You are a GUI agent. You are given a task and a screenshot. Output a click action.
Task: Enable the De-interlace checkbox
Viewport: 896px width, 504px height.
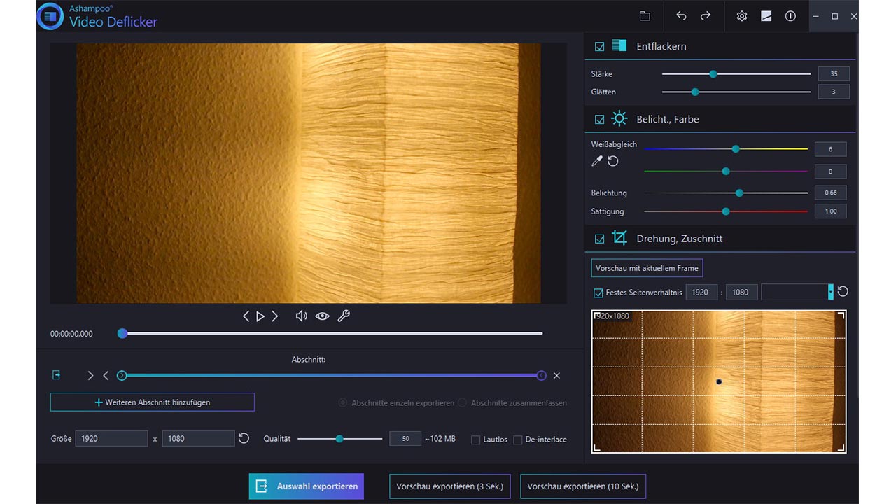(518, 440)
